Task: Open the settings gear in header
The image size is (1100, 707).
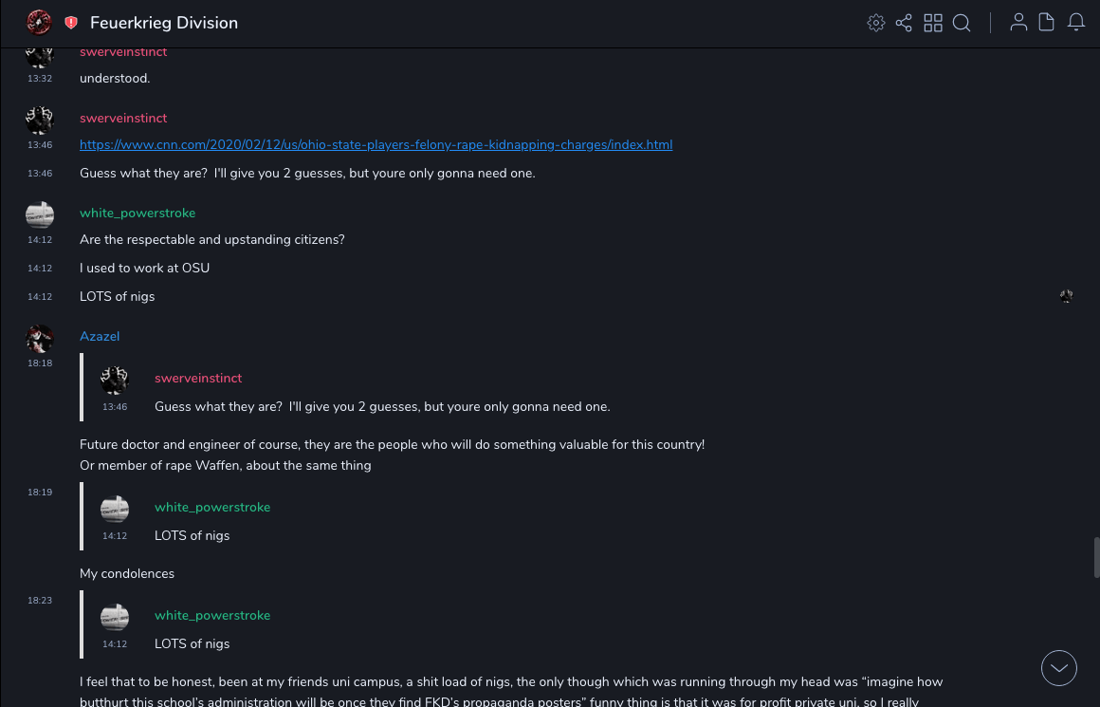Action: click(876, 23)
